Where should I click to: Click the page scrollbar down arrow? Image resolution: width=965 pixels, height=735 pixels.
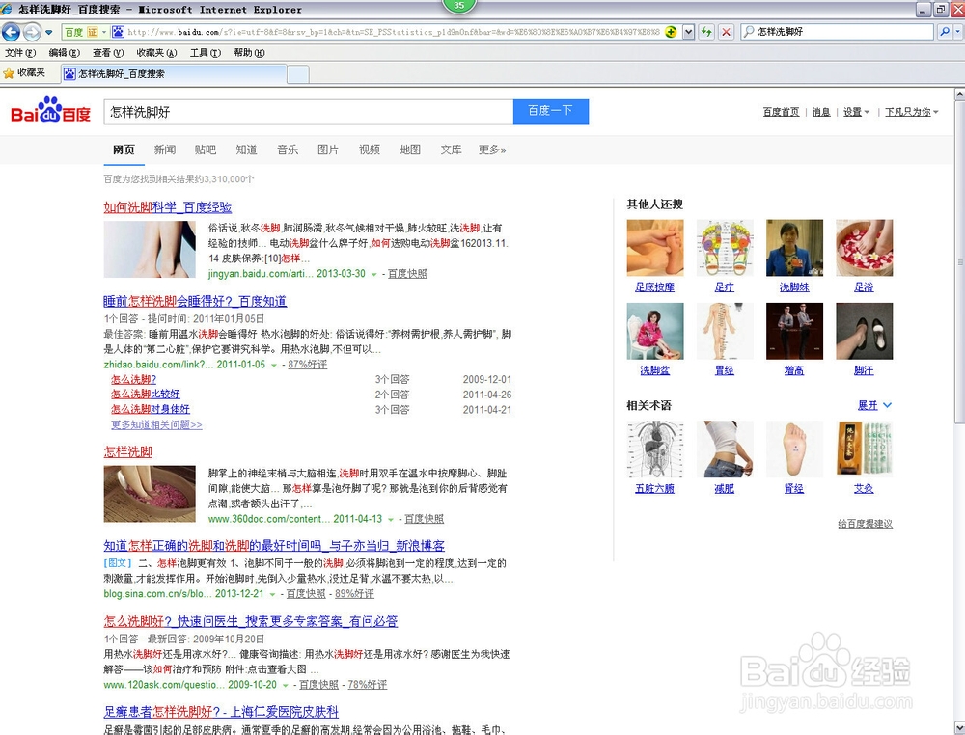pyautogui.click(x=959, y=729)
